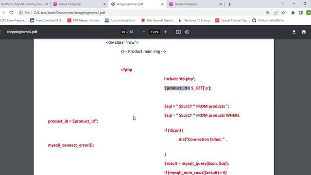Open the Windows 10 Enterp... bookmark

click(x=195, y=20)
